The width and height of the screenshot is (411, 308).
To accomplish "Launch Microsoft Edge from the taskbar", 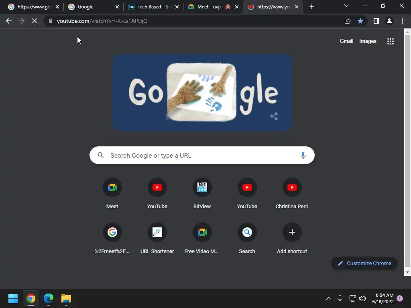I will tap(49, 298).
